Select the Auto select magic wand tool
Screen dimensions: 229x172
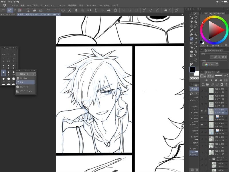point(196,39)
